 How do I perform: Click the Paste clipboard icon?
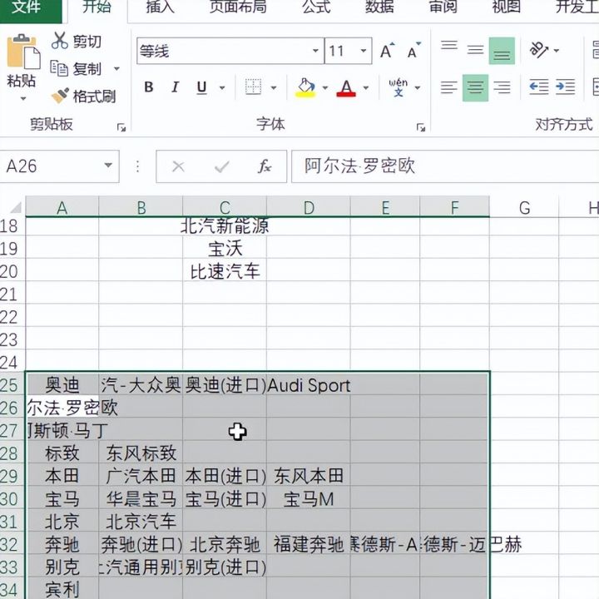point(23,52)
